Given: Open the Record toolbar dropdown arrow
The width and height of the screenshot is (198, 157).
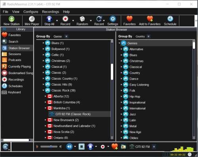Looking at the screenshot, I should point(73,21).
